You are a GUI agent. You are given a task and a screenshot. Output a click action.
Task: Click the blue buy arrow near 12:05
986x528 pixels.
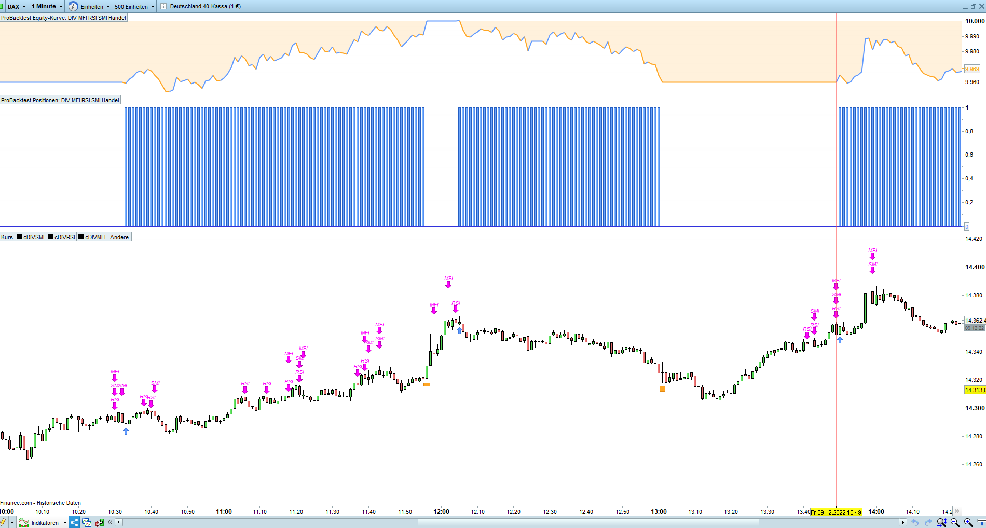tap(459, 330)
